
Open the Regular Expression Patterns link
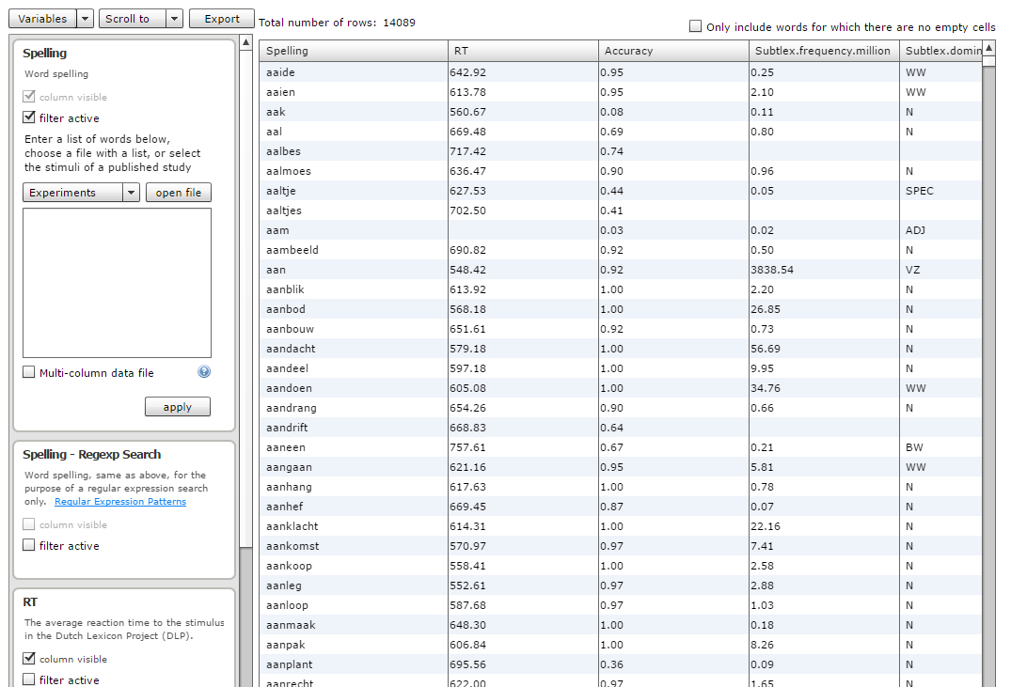click(120, 502)
